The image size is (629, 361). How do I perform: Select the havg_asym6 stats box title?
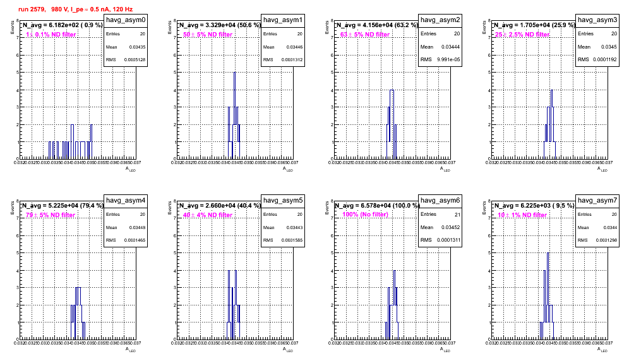440,200
